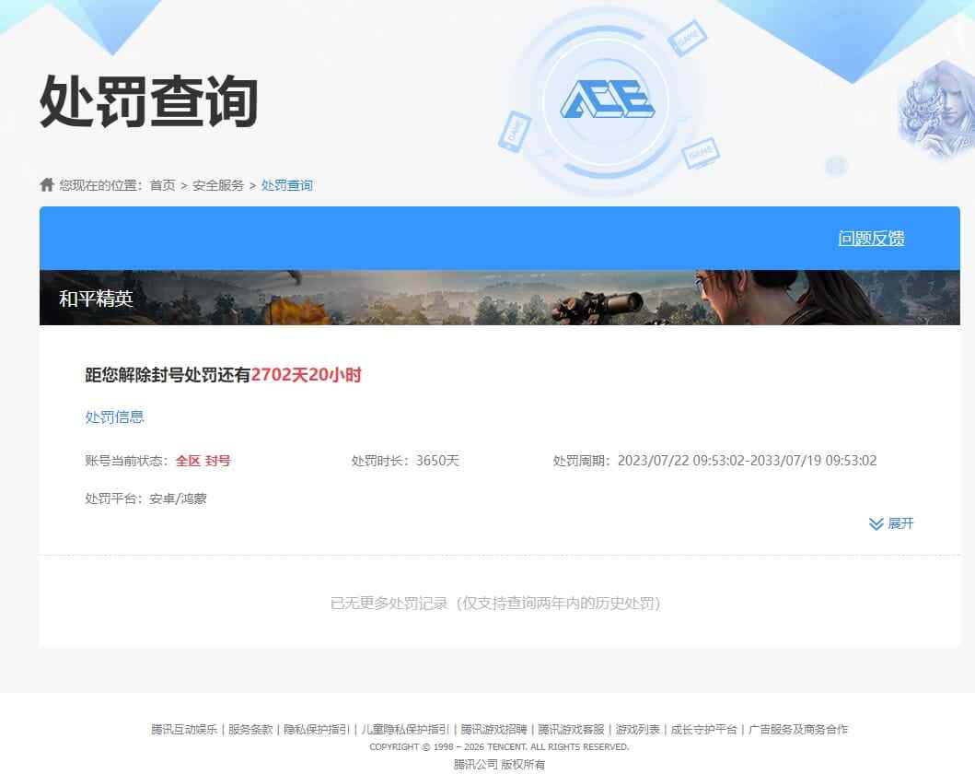Contact support via 腾讯游戏客服 link
This screenshot has width=975, height=774.
tap(571, 728)
